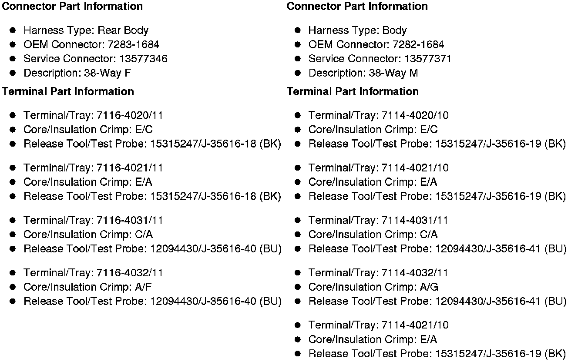Click Core/Insulation Crimp: A/F line
The image size is (578, 362).
tap(87, 287)
